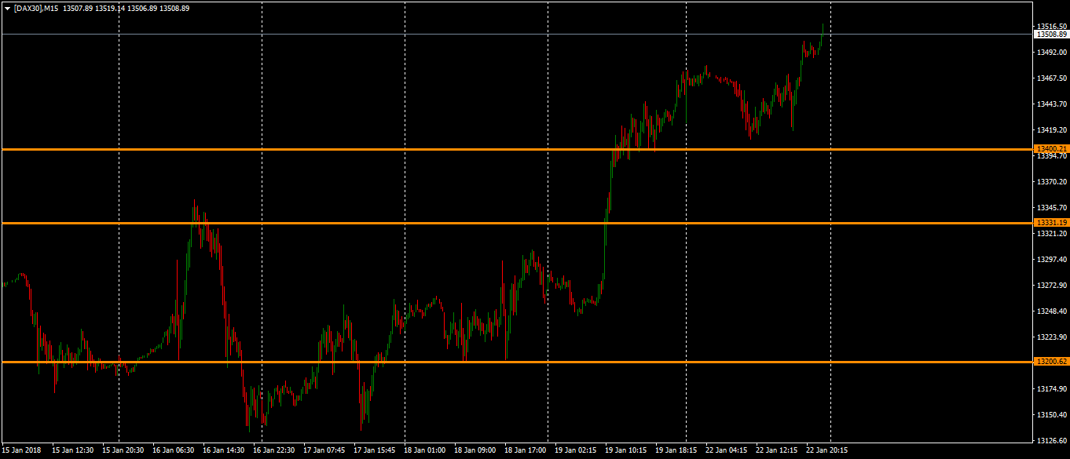Click the 13223.90 price axis label

1051,337
